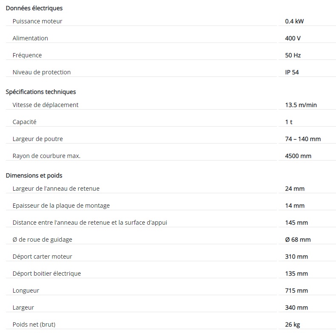This screenshot has width=336, height=333.
Task: Click the 0.4 kW motor power value
Action: (294, 21)
